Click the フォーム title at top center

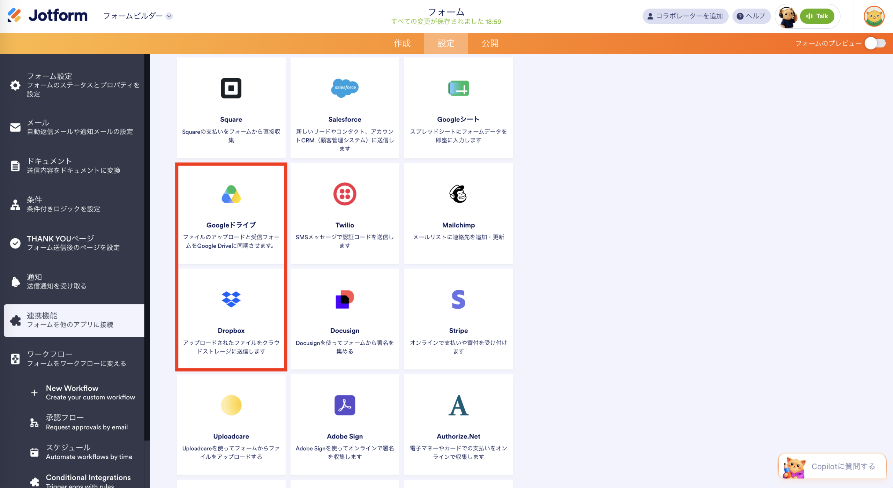[x=446, y=12]
